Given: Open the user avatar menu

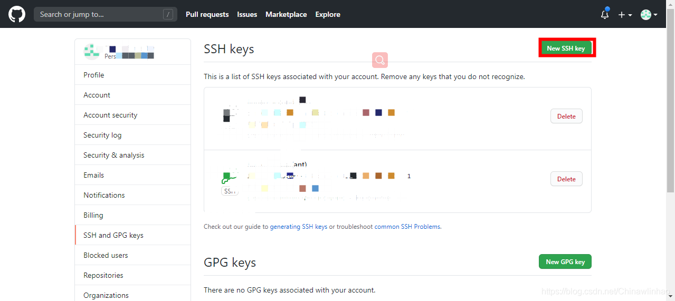Looking at the screenshot, I should pos(649,15).
